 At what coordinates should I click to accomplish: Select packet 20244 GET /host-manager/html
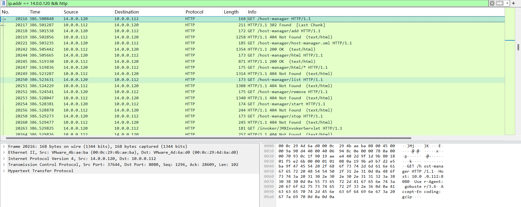[252, 55]
